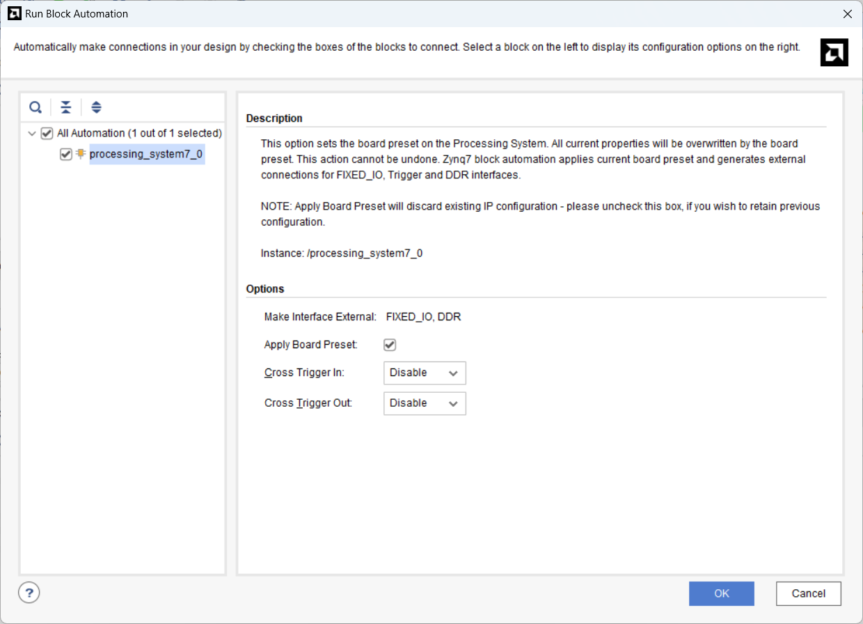
Task: Toggle the All Automation checkbox
Action: click(47, 133)
